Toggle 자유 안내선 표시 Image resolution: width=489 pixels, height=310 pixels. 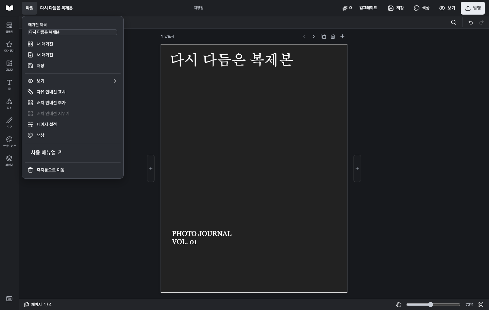click(72, 92)
